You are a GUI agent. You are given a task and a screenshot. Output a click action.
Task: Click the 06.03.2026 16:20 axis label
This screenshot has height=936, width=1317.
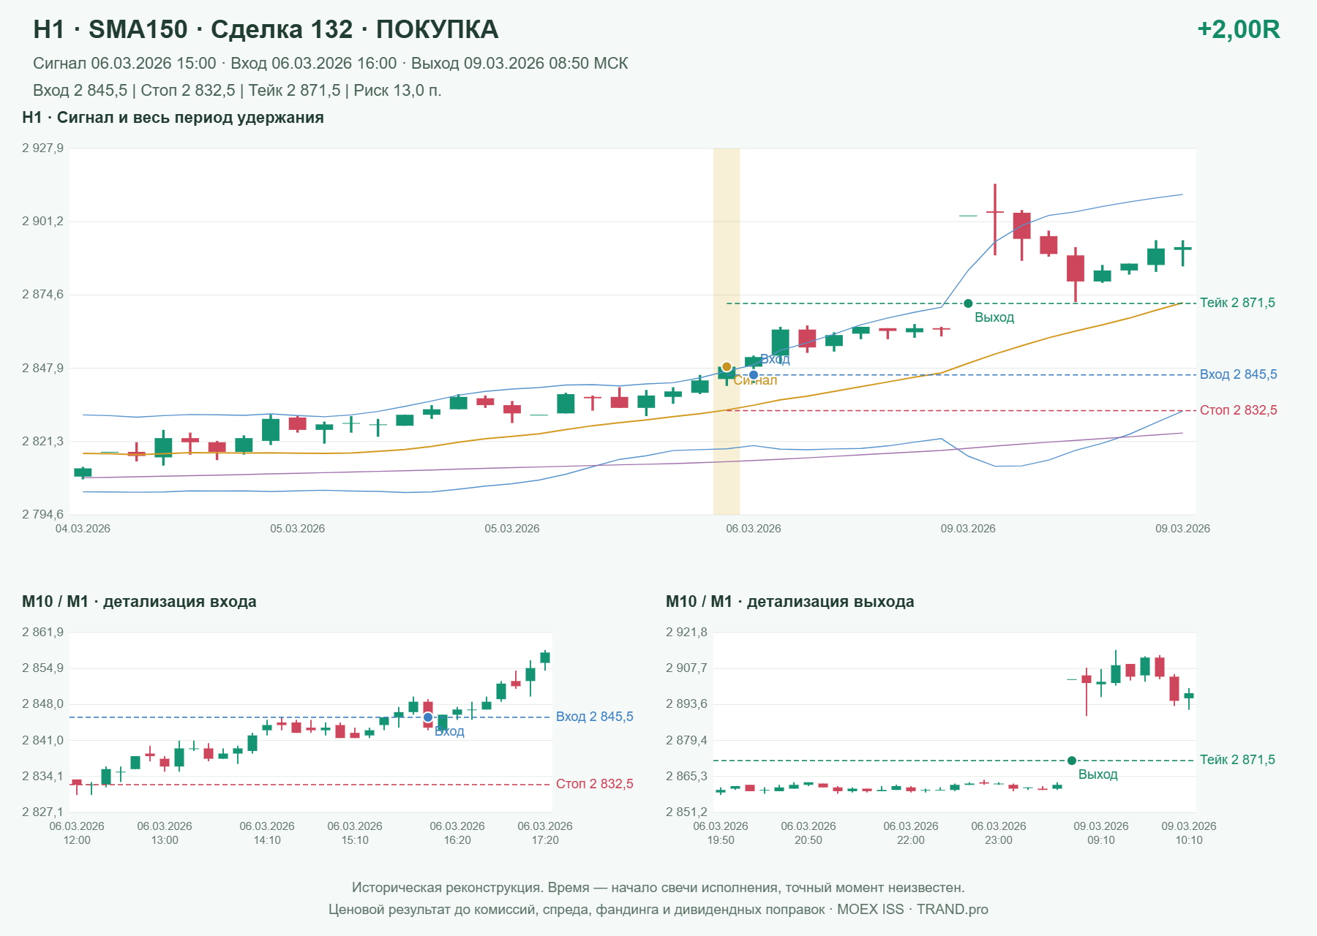(x=457, y=833)
